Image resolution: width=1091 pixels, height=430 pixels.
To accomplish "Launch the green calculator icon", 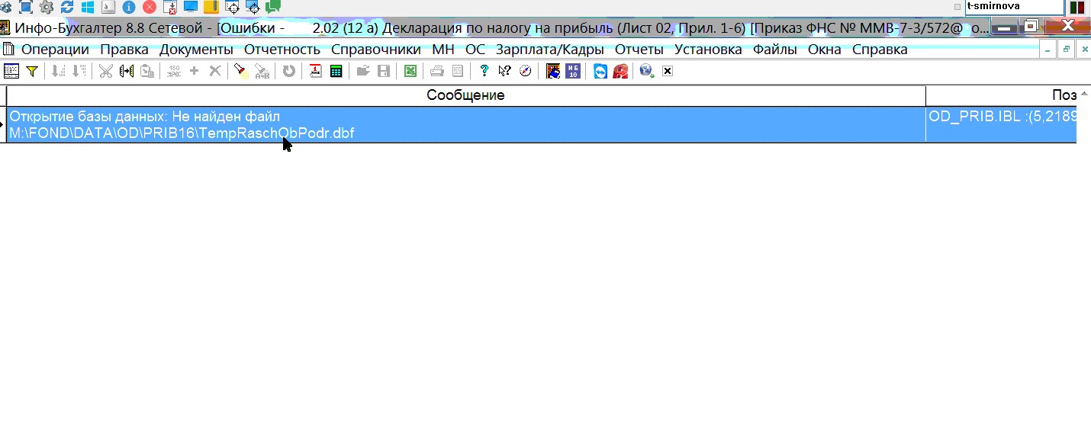I will 336,72.
